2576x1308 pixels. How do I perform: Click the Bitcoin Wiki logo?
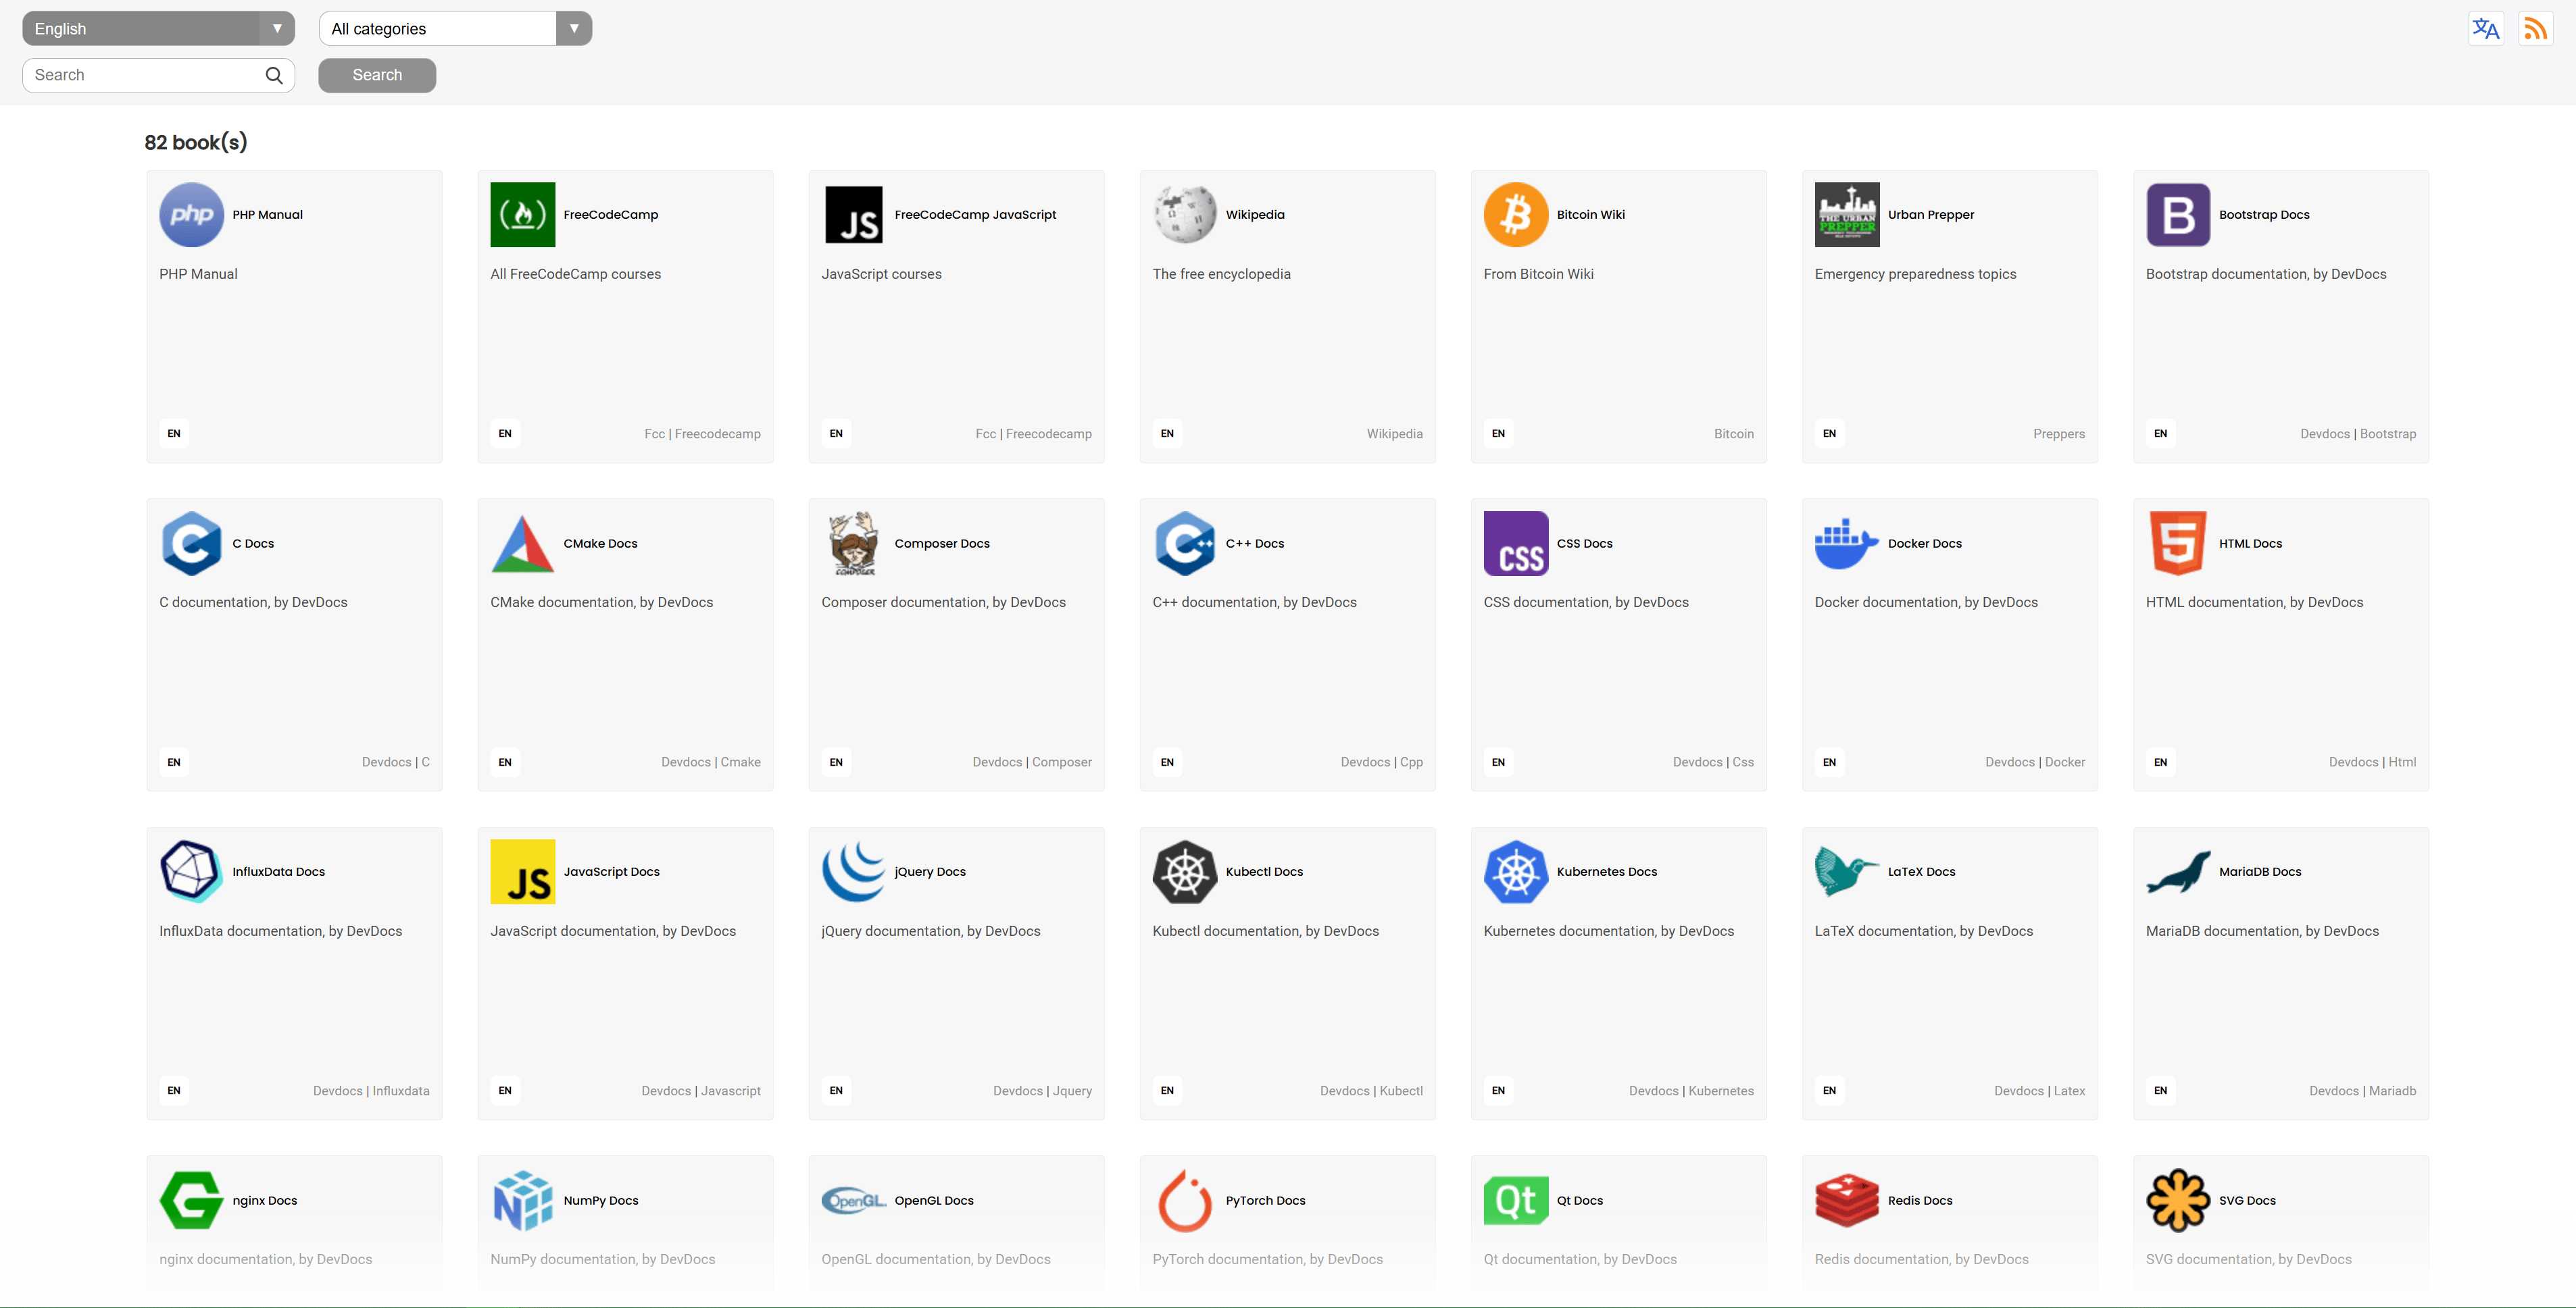(x=1515, y=215)
